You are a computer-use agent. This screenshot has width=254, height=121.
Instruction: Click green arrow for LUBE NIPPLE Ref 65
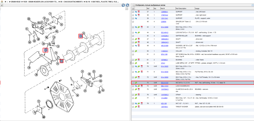tap(136, 63)
